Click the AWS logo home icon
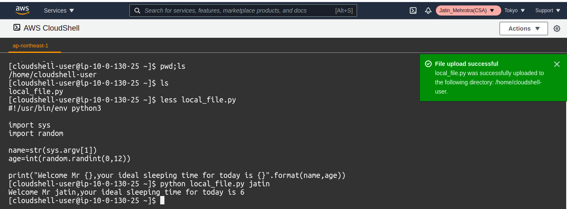 [22, 10]
